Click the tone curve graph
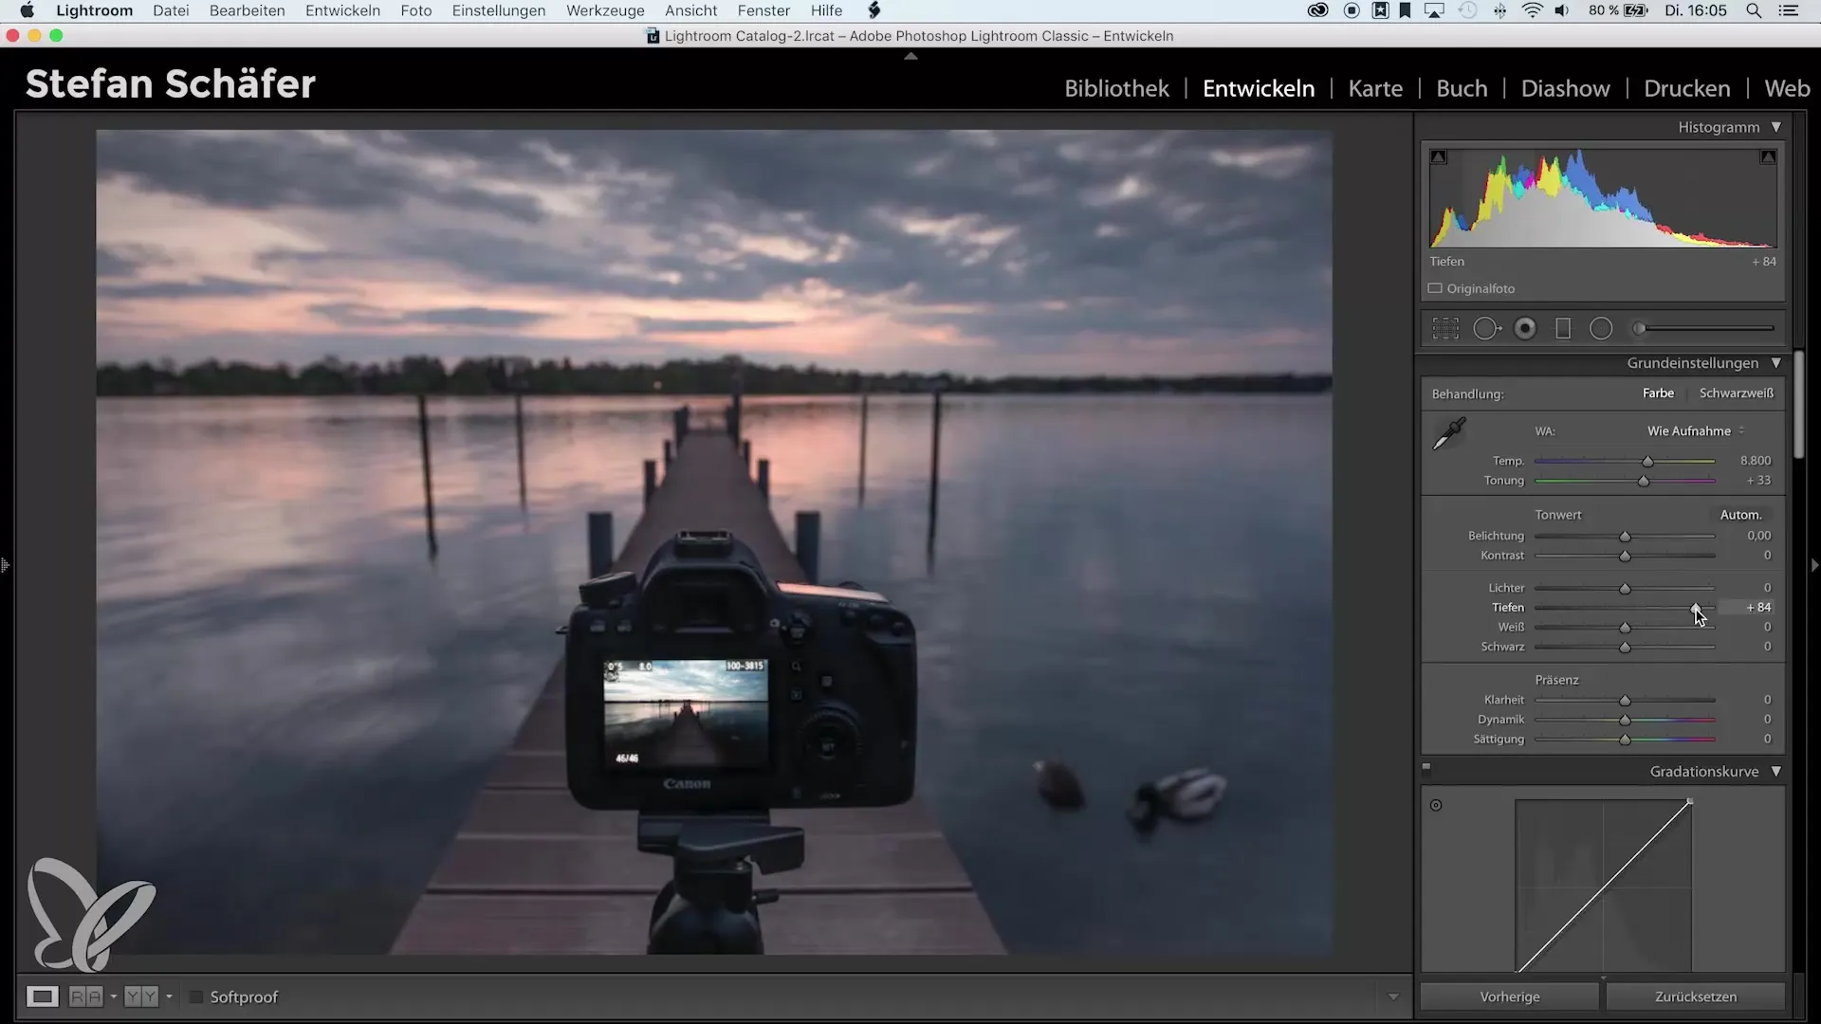 click(x=1603, y=886)
